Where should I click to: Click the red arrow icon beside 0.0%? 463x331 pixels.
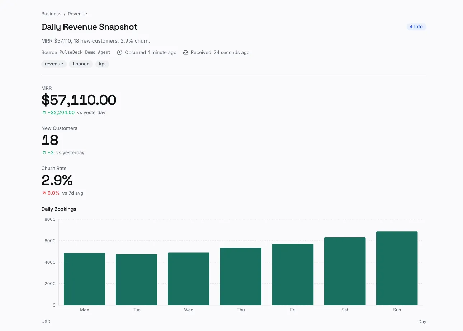[44, 193]
